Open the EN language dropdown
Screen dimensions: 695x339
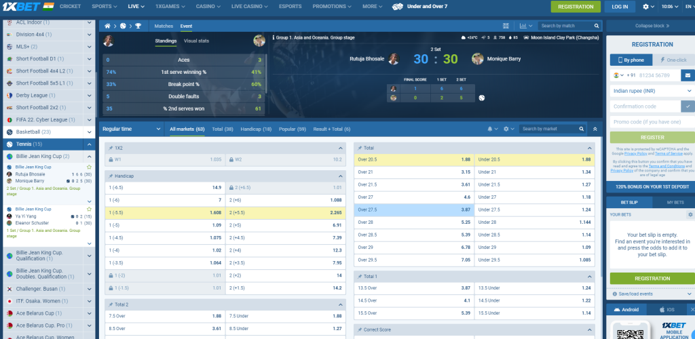coord(690,7)
